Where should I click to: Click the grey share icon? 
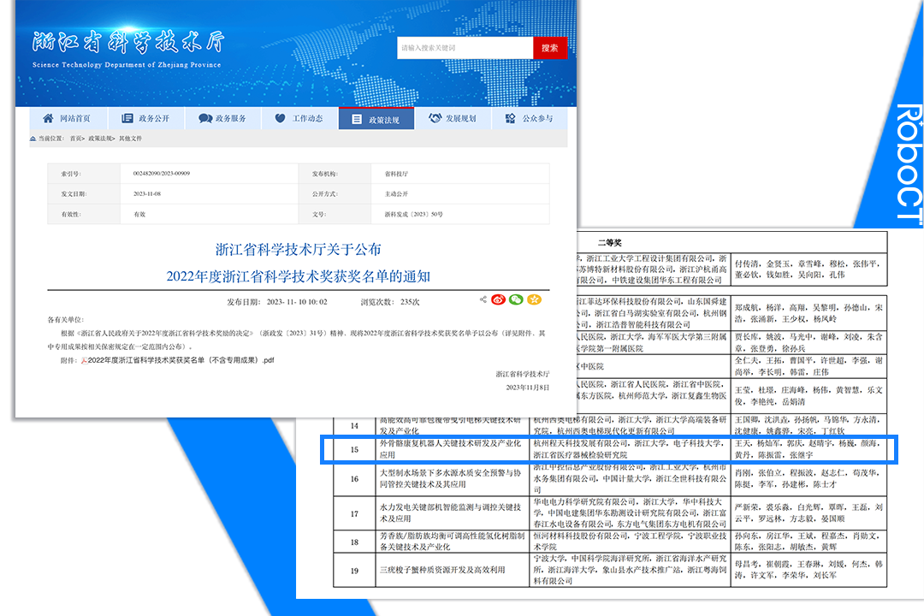pyautogui.click(x=483, y=299)
